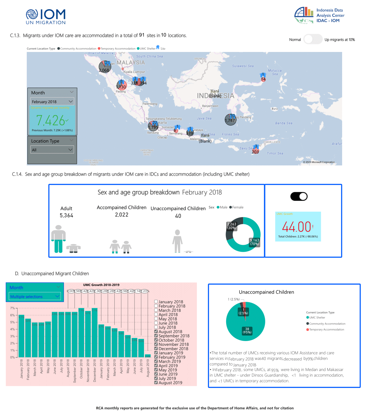Check the July 2018 checkbox
Screen dimensions: 366x415
click(x=156, y=327)
